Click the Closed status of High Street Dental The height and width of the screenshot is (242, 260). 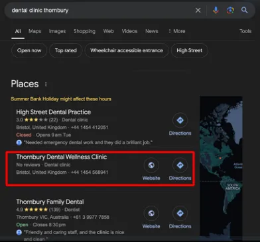(x=24, y=135)
